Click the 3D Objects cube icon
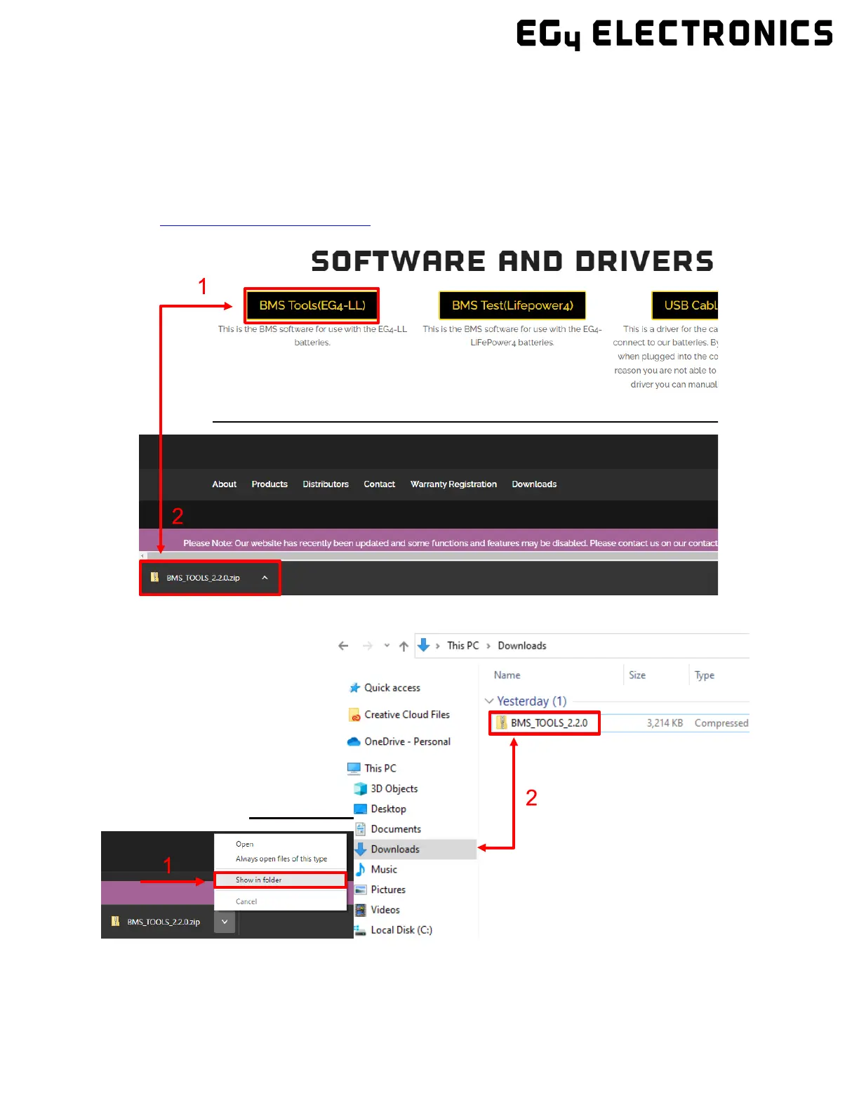Viewport: 859px width, 1112px height. [x=361, y=789]
